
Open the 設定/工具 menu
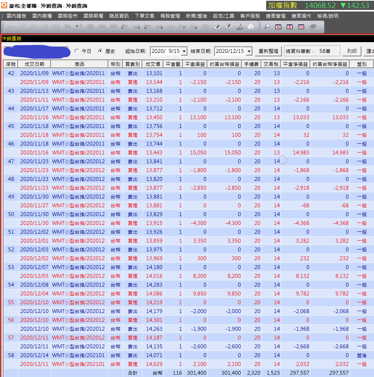(x=224, y=16)
